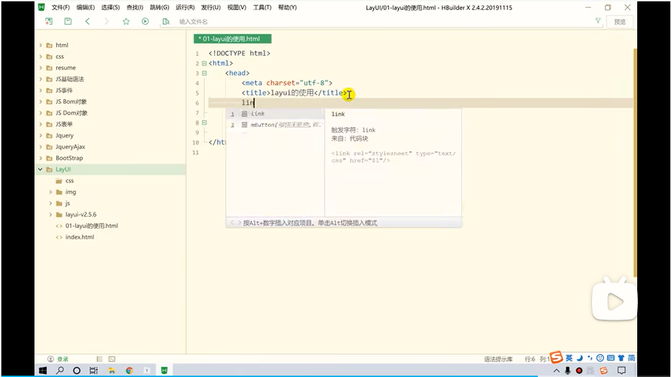Screen dimensions: 671x377
Task: Click the 预览 preview button
Action: pyautogui.click(x=620, y=22)
